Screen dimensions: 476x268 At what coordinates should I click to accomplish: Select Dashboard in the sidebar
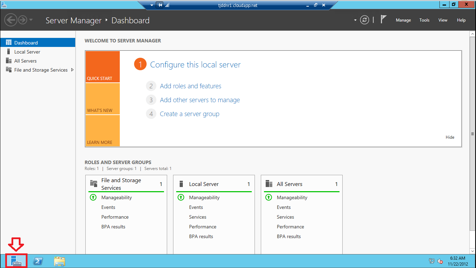tap(38, 43)
